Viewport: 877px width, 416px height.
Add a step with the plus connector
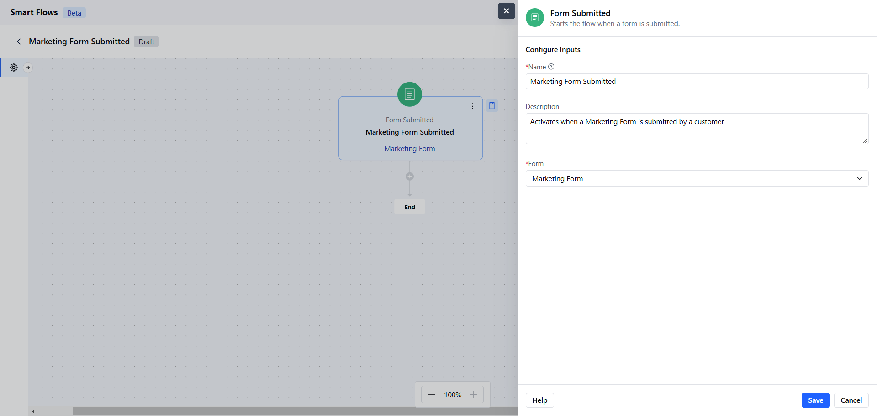click(x=410, y=177)
